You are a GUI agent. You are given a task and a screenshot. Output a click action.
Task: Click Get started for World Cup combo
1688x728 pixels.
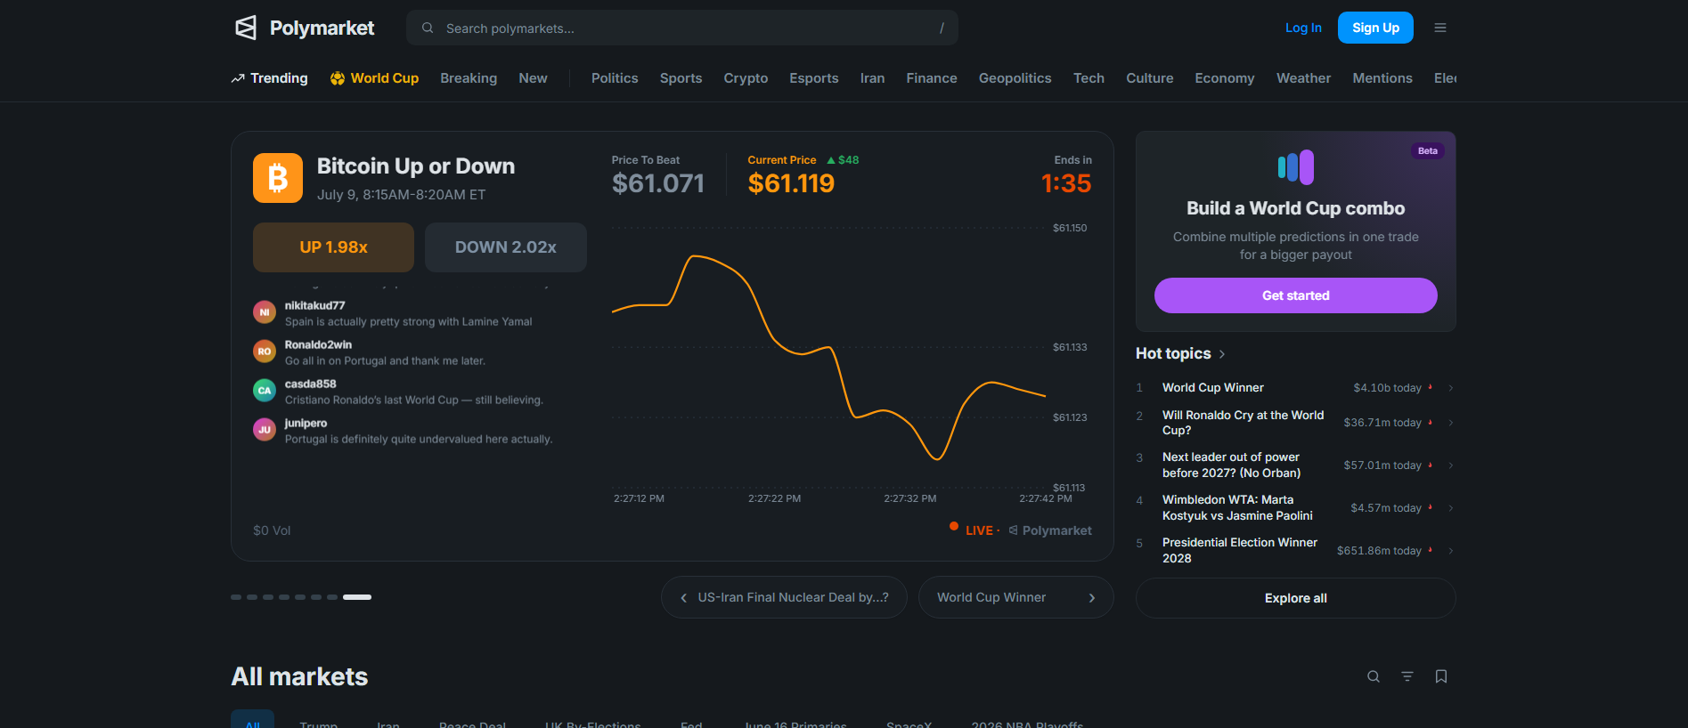[x=1296, y=295]
